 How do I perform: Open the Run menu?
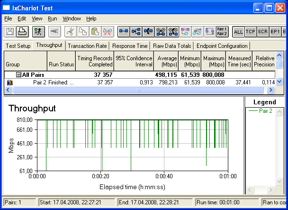[x=53, y=18]
